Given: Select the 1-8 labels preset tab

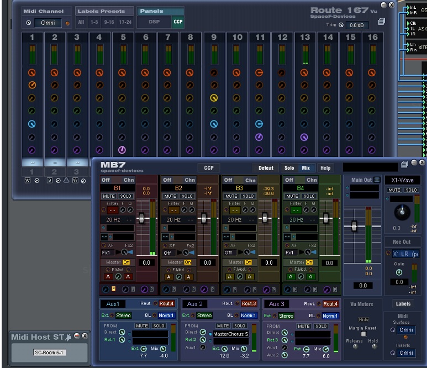Looking at the screenshot, I should tap(94, 22).
